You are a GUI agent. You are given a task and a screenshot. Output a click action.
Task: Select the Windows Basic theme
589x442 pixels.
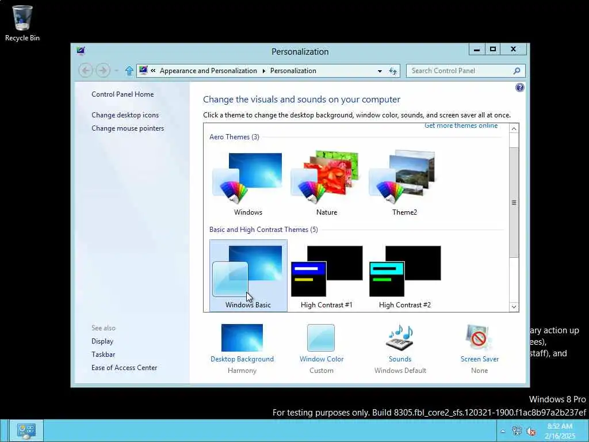248,276
